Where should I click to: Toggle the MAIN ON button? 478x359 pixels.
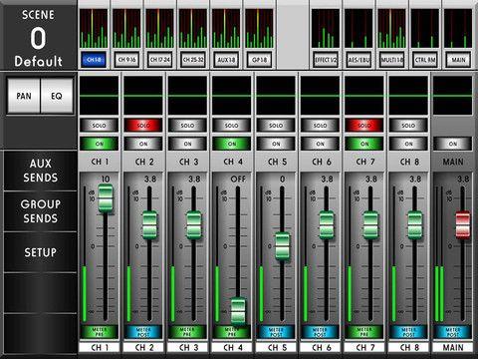(452, 144)
